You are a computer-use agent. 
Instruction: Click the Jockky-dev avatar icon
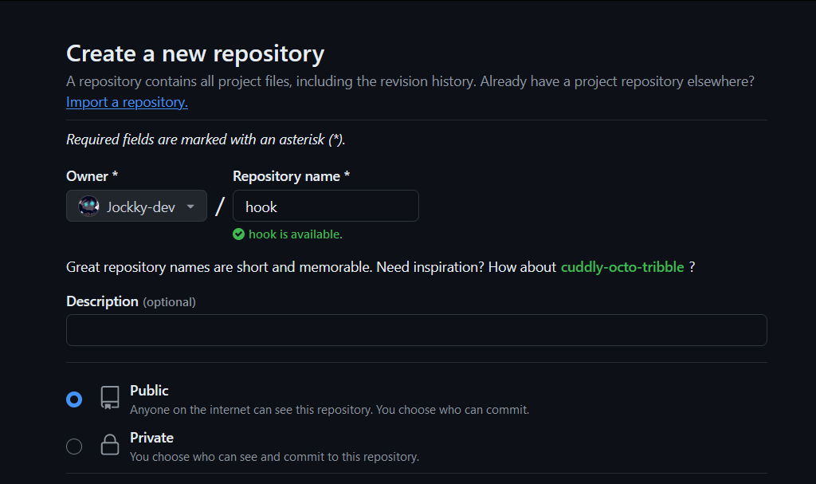[88, 207]
